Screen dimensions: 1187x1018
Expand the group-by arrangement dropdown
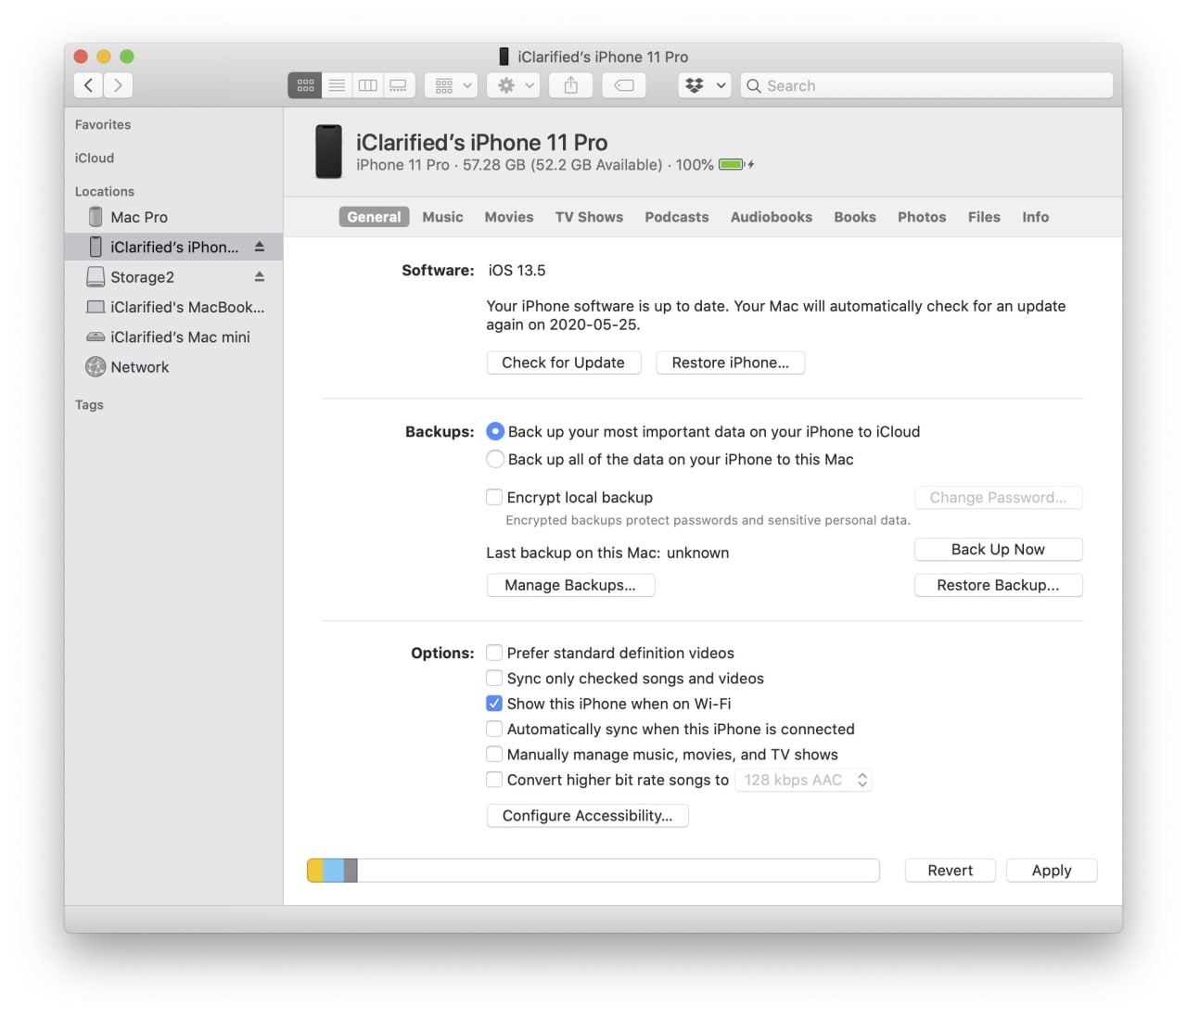tap(452, 85)
